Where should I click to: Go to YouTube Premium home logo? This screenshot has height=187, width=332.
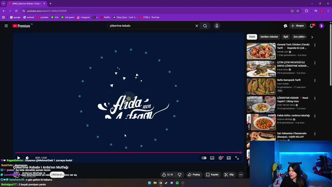point(21,26)
